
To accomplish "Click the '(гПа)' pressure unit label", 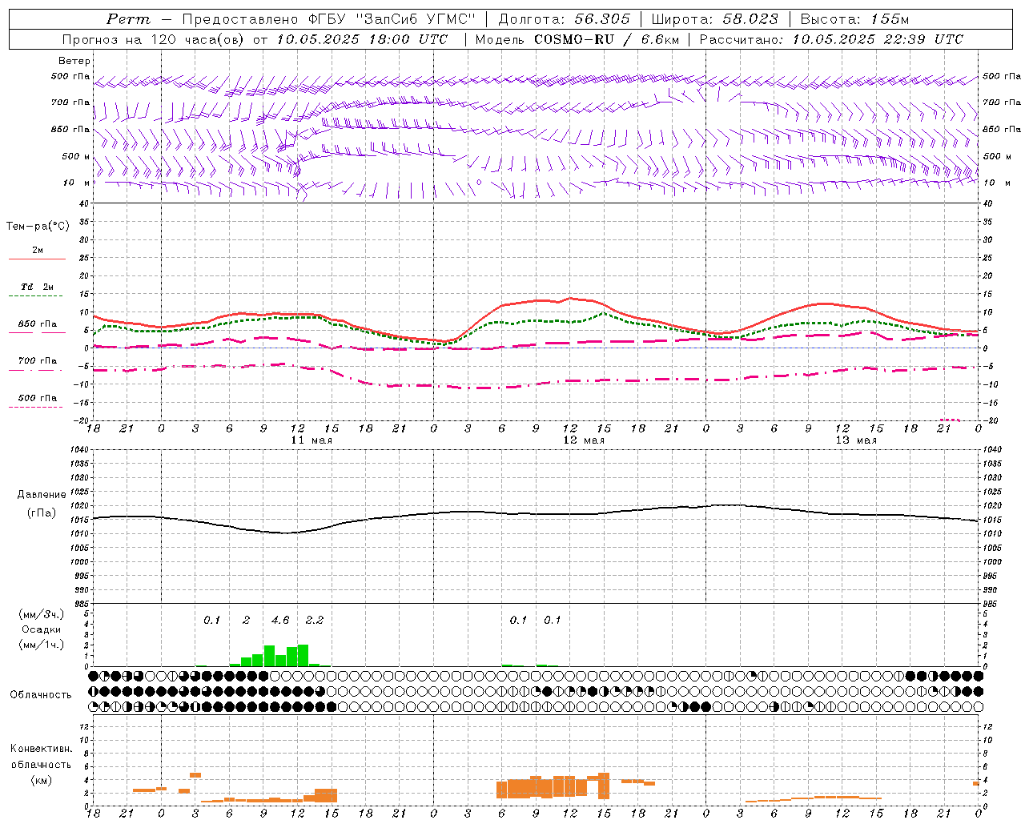I will [42, 513].
